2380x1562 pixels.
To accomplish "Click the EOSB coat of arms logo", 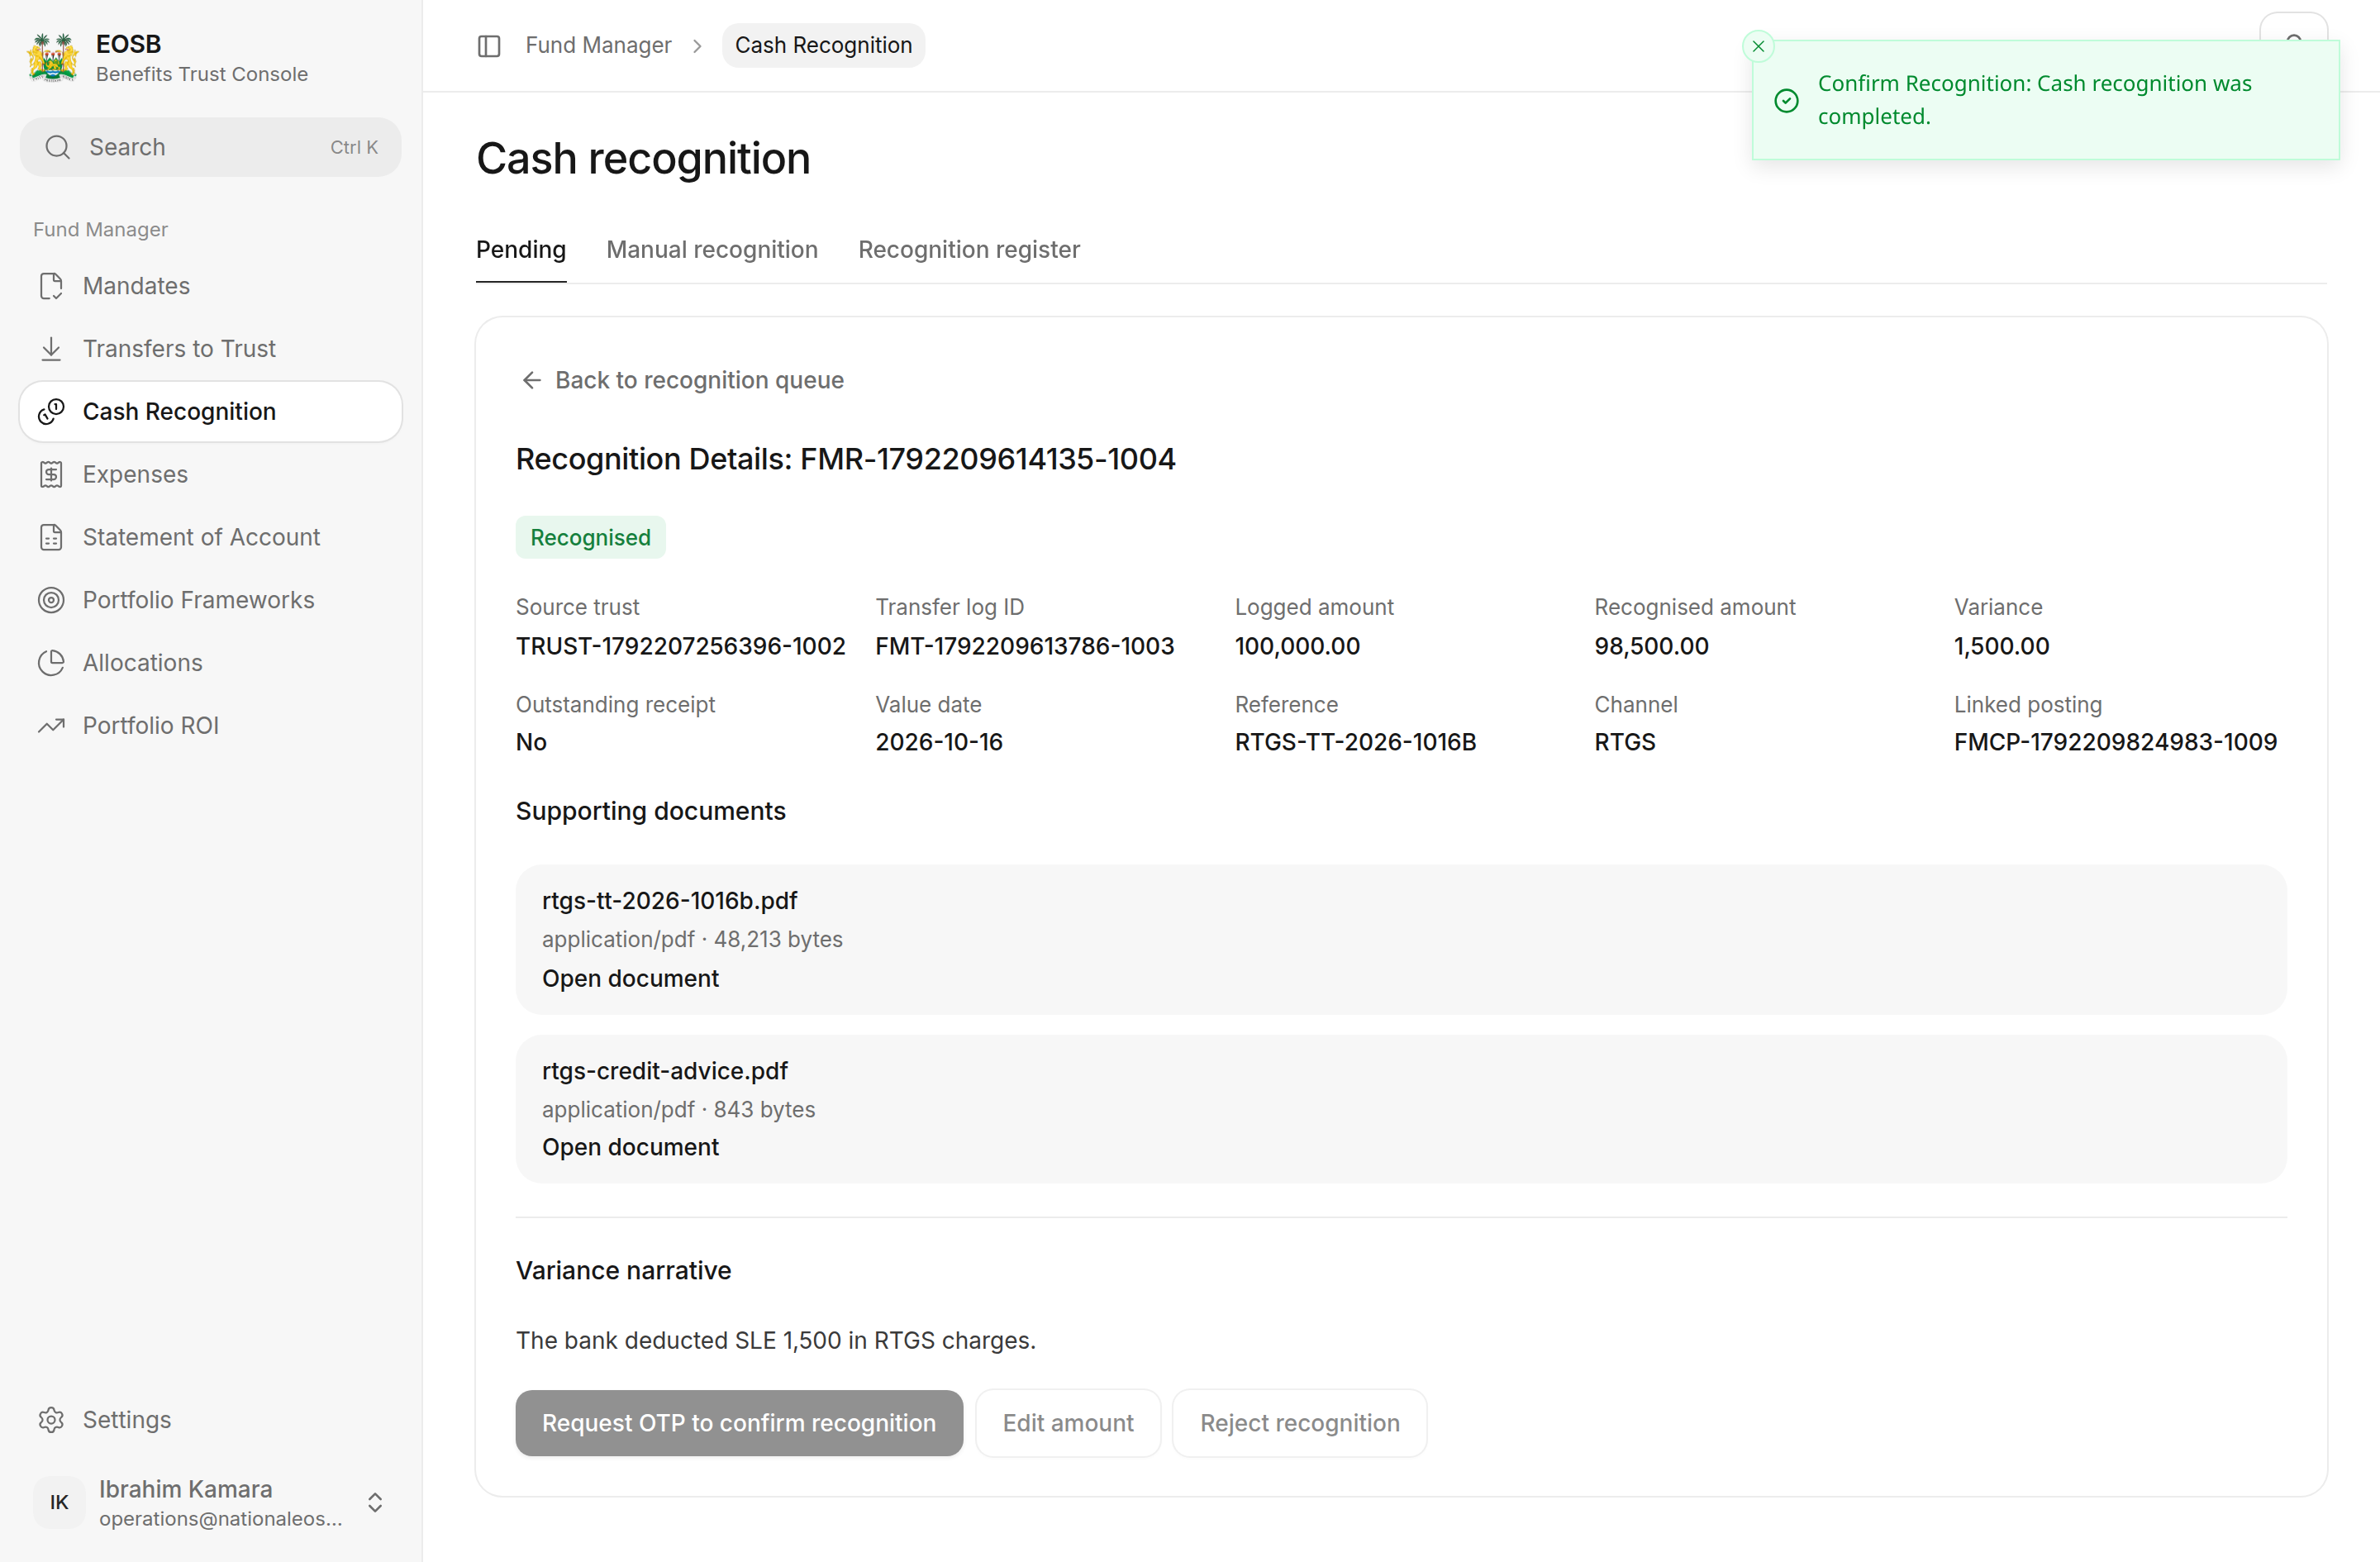I will [53, 58].
